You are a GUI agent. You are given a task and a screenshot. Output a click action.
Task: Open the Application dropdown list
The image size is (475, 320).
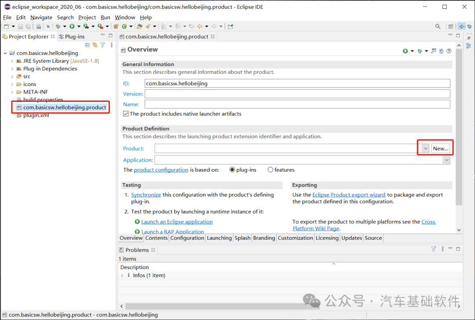click(x=446, y=160)
